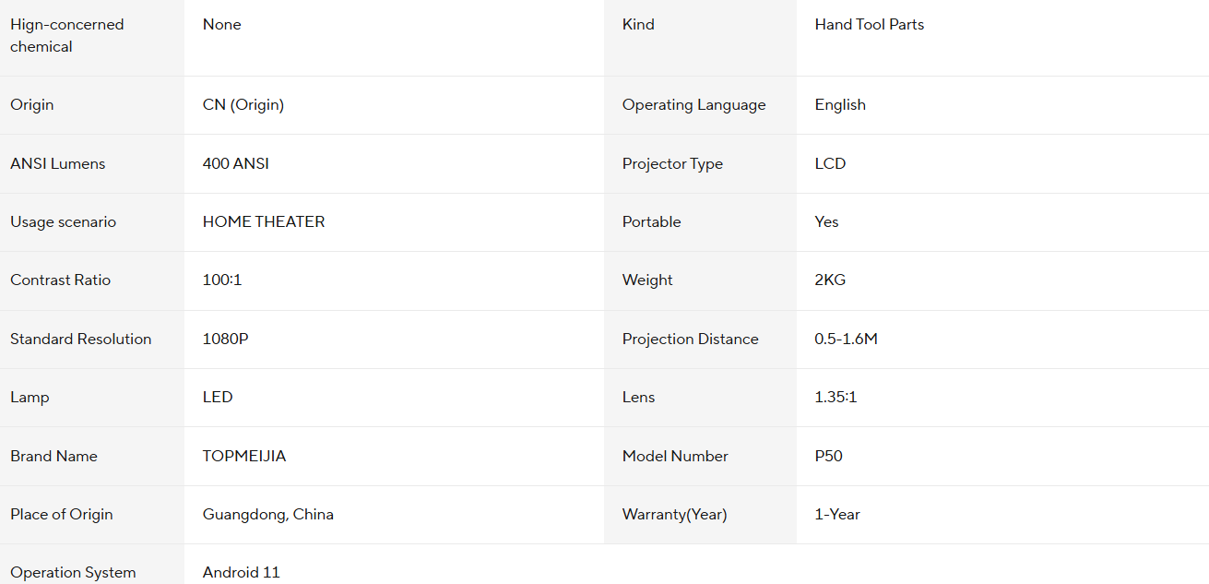1209x584 pixels.
Task: Click the 'Hign-concerned chemical' label
Action: click(x=66, y=35)
